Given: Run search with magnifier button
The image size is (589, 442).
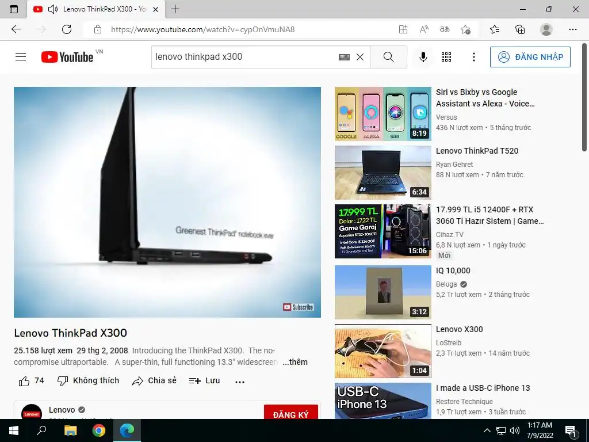Looking at the screenshot, I should pos(389,57).
